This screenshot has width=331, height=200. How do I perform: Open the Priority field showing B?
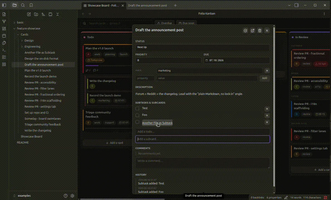[168, 60]
